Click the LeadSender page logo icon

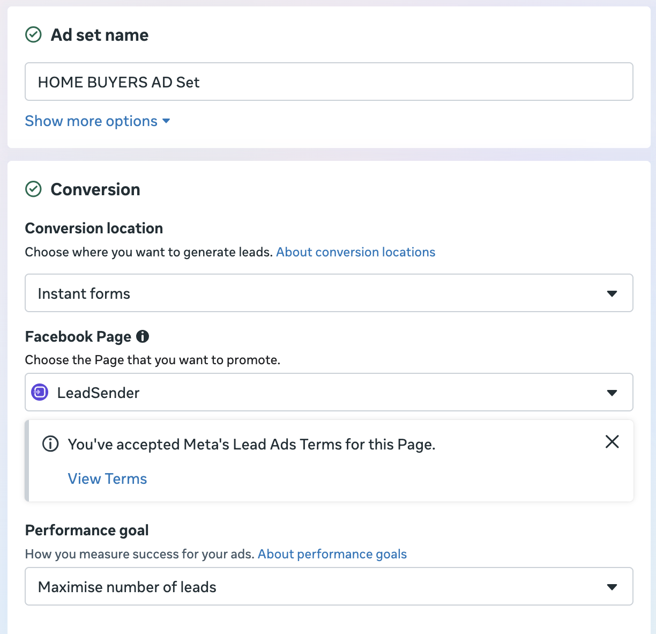tap(40, 393)
